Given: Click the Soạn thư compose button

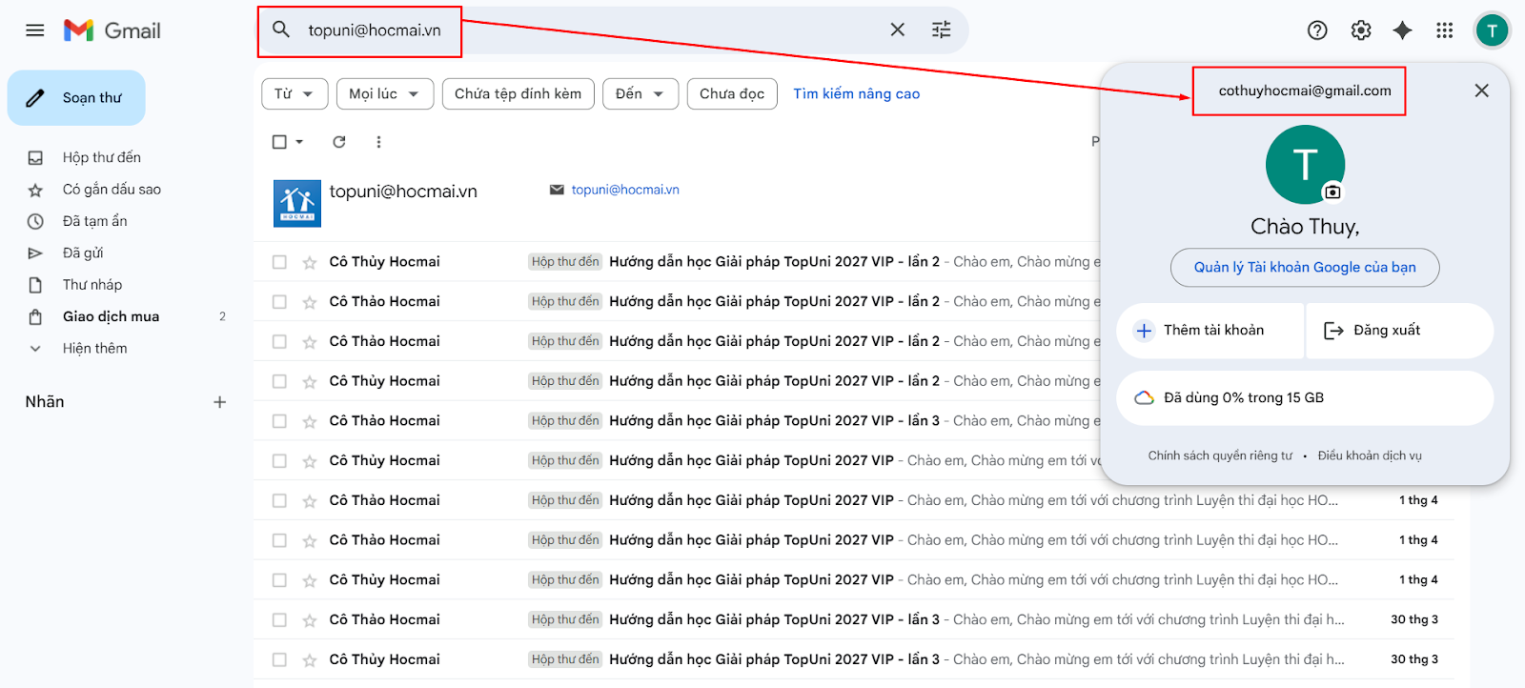Looking at the screenshot, I should pyautogui.click(x=76, y=97).
